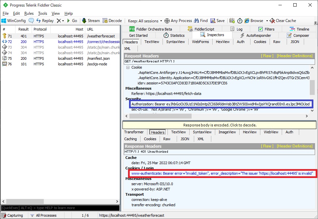Image resolution: width=318 pixels, height=219 pixels.
Task: Open the Browse dropdown arrow
Action: coord(267,21)
